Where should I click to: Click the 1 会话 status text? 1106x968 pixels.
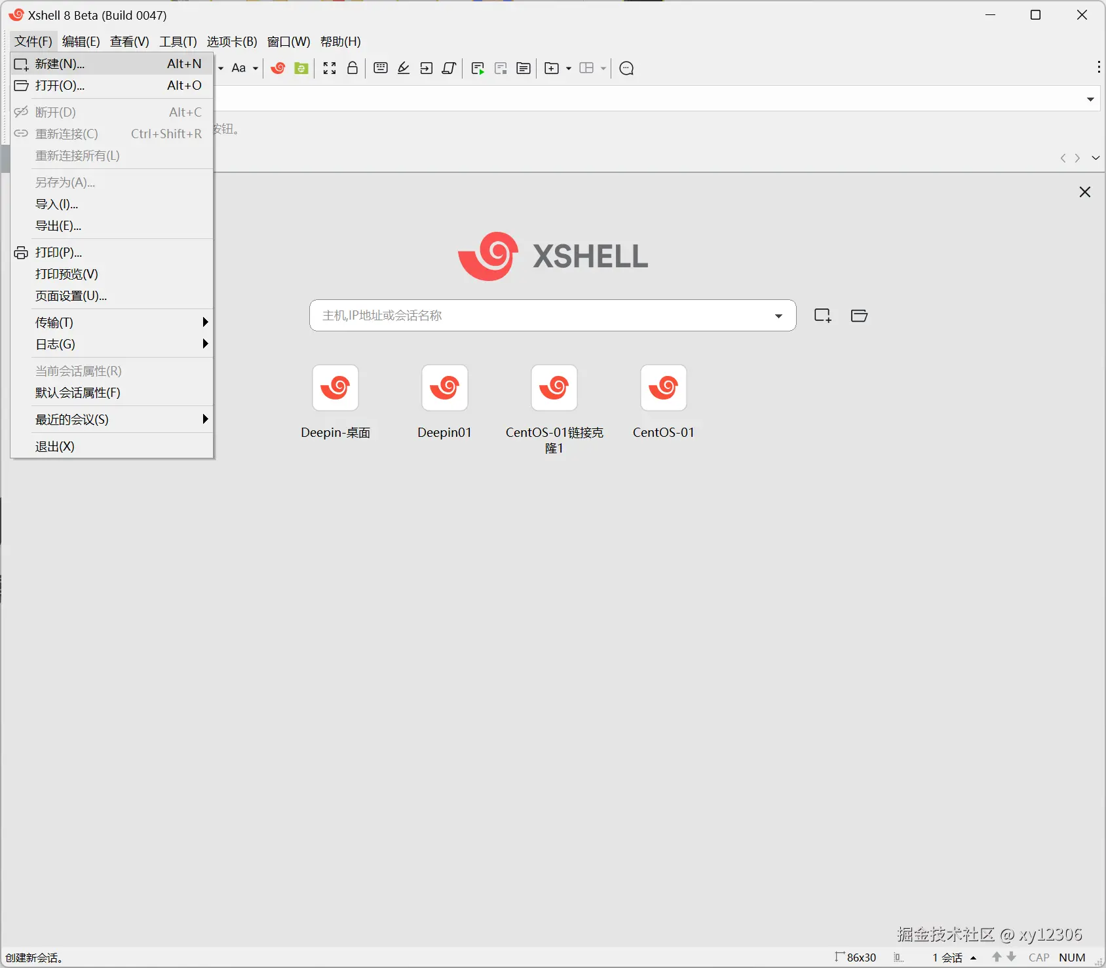pos(947,958)
